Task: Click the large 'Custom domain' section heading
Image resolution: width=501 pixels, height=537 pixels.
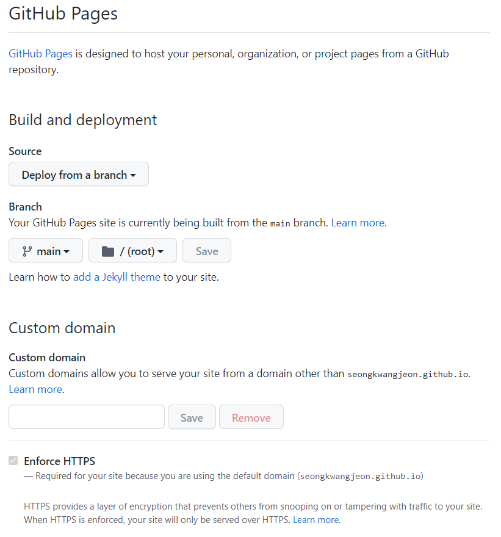Action: [62, 328]
